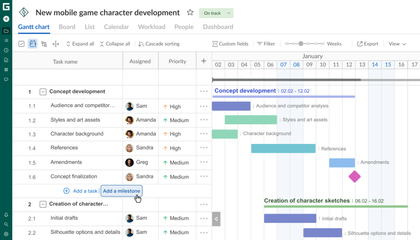
Task: Open the projects folder icon in sidebar
Action: (6, 31)
